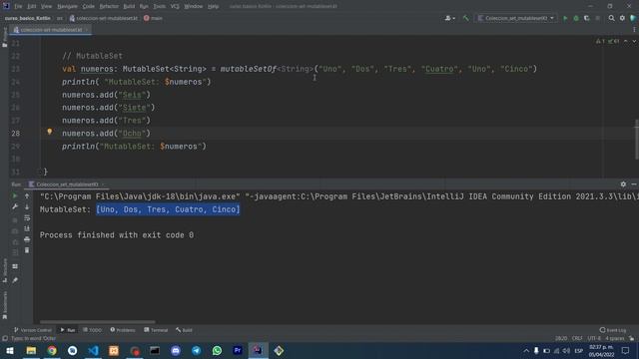
Task: Open the Edit menu
Action: click(32, 6)
